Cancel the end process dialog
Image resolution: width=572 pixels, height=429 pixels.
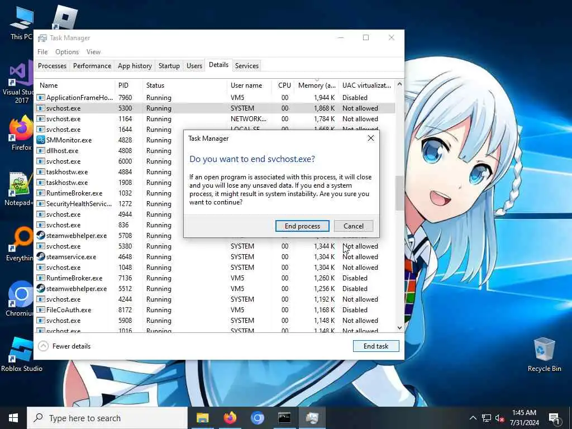coord(353,226)
